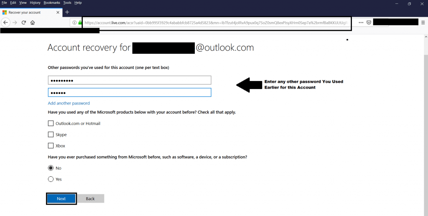
Task: Open the Edit menu
Action: click(x=13, y=3)
